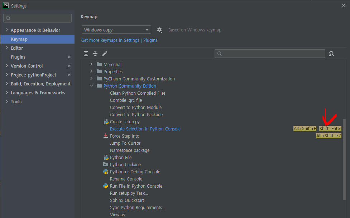Viewport: 350px width, 218px height.
Task: Click the project-level icon beside Plugins
Action: point(69,57)
